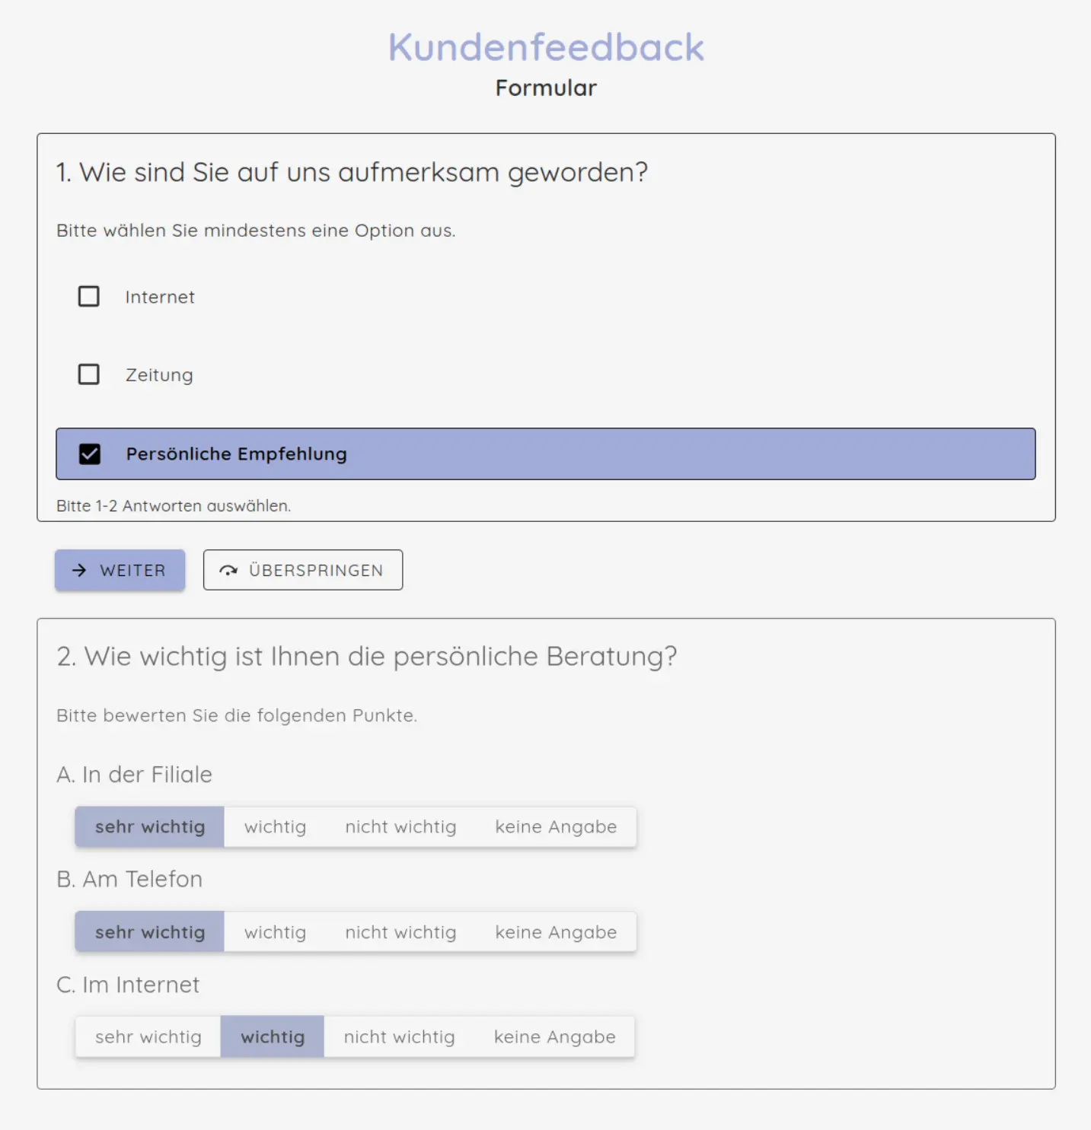Check the Zeitung checkbox
This screenshot has width=1091, height=1130.
point(89,374)
